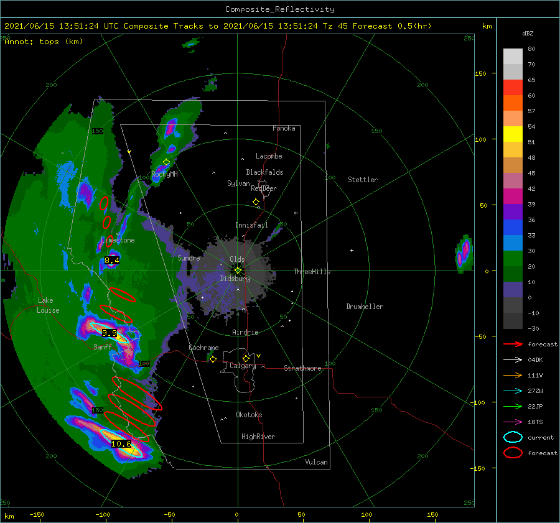Click the red 60-65 dBZ legend swatch
This screenshot has height=523, width=560.
tap(513, 88)
